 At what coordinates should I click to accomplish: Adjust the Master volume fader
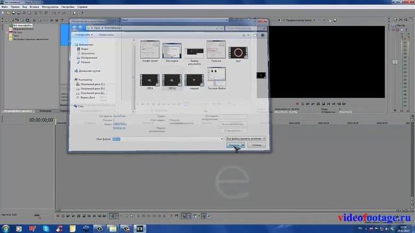[x=395, y=62]
